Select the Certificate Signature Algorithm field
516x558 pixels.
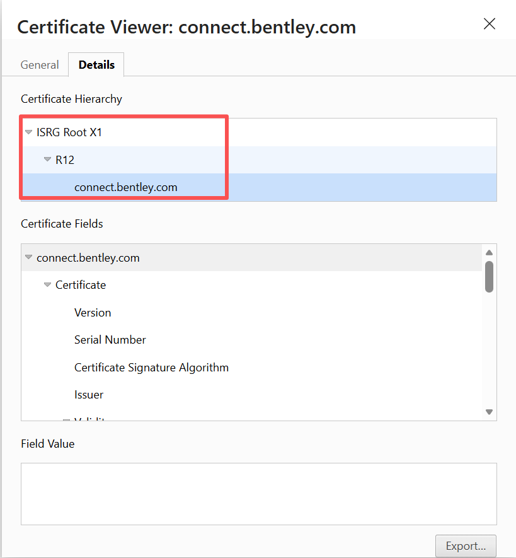151,368
